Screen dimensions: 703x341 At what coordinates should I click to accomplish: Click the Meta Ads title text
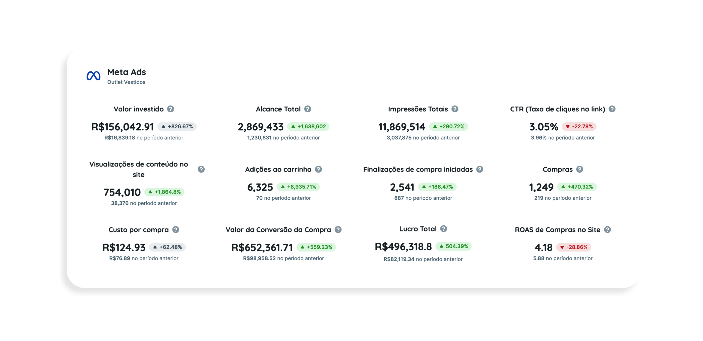[x=126, y=72]
